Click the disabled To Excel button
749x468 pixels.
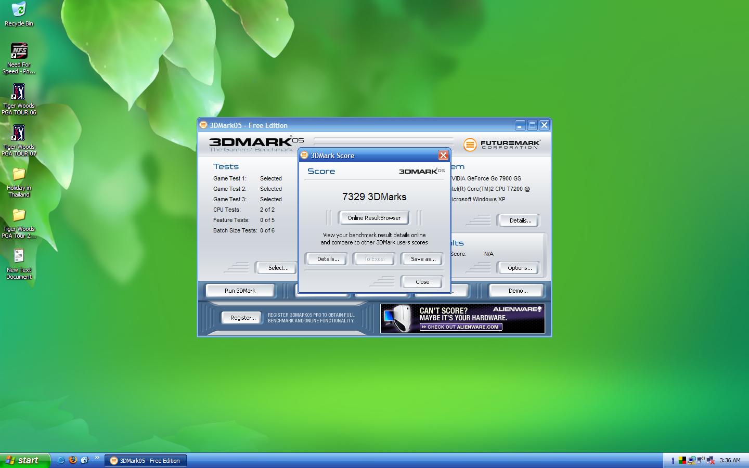point(374,259)
